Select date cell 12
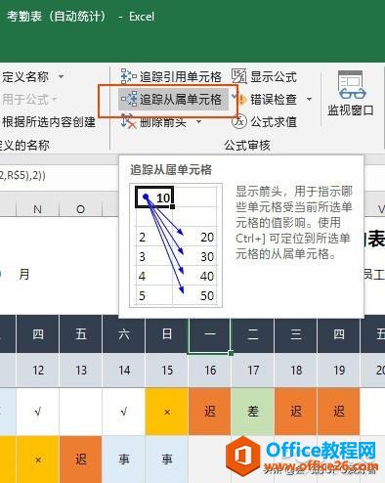The image size is (385, 483). (38, 371)
